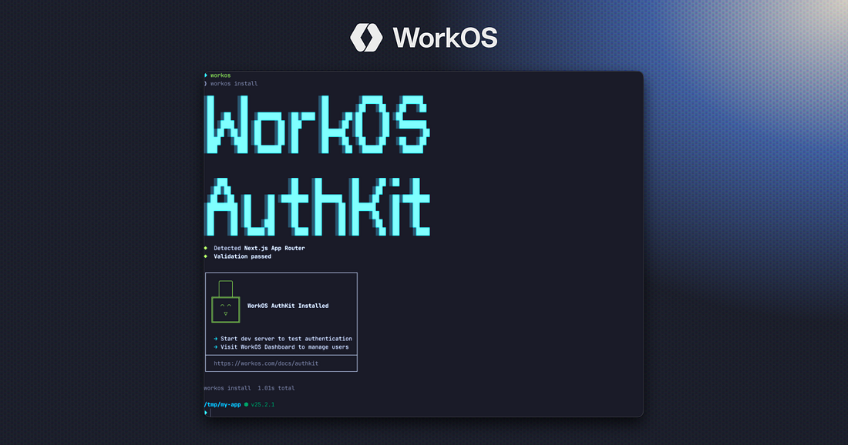Open the https://workos.com/docs/authkit link

pyautogui.click(x=266, y=363)
